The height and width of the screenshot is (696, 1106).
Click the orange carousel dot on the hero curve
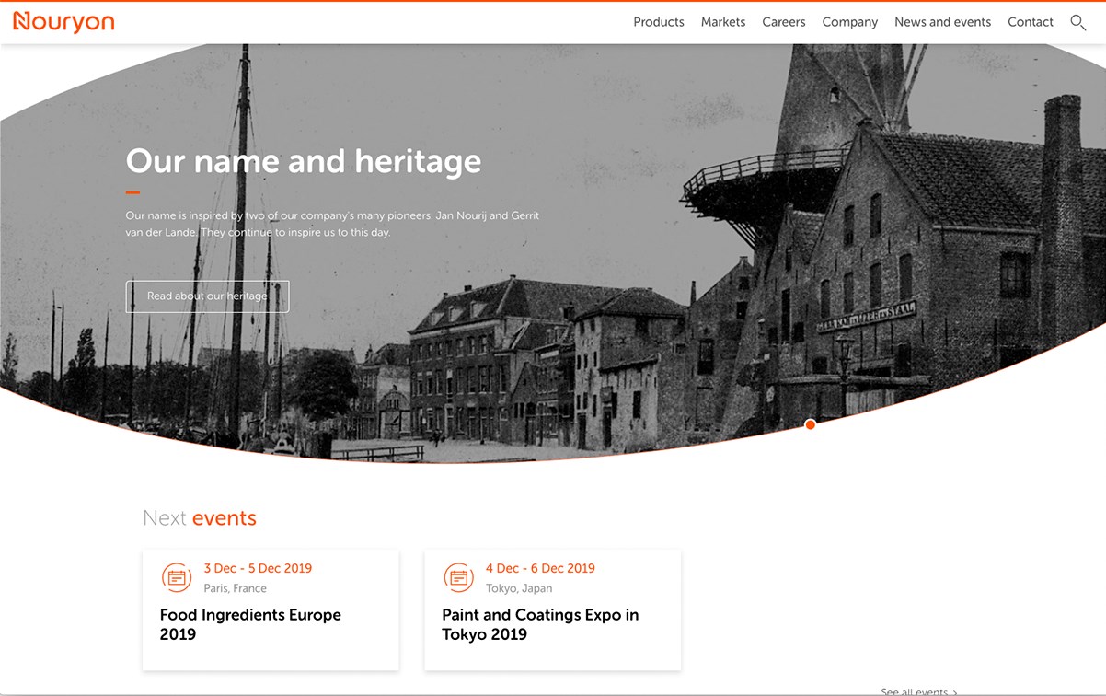[x=810, y=424]
